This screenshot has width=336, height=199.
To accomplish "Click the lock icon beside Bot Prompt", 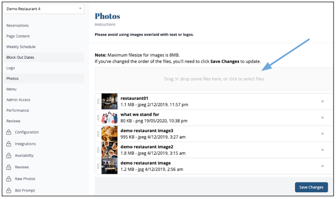I will (9, 190).
